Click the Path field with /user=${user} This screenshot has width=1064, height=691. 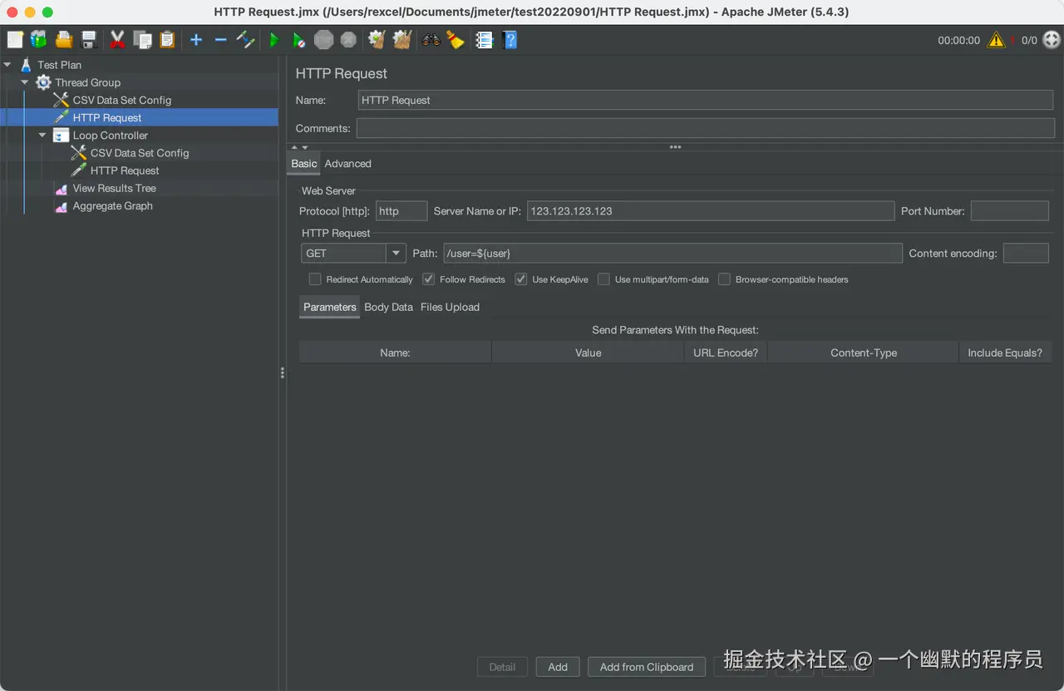(x=672, y=253)
